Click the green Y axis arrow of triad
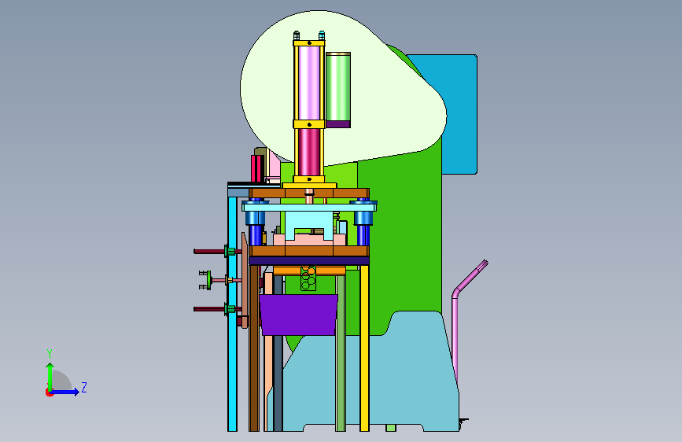 (50, 376)
